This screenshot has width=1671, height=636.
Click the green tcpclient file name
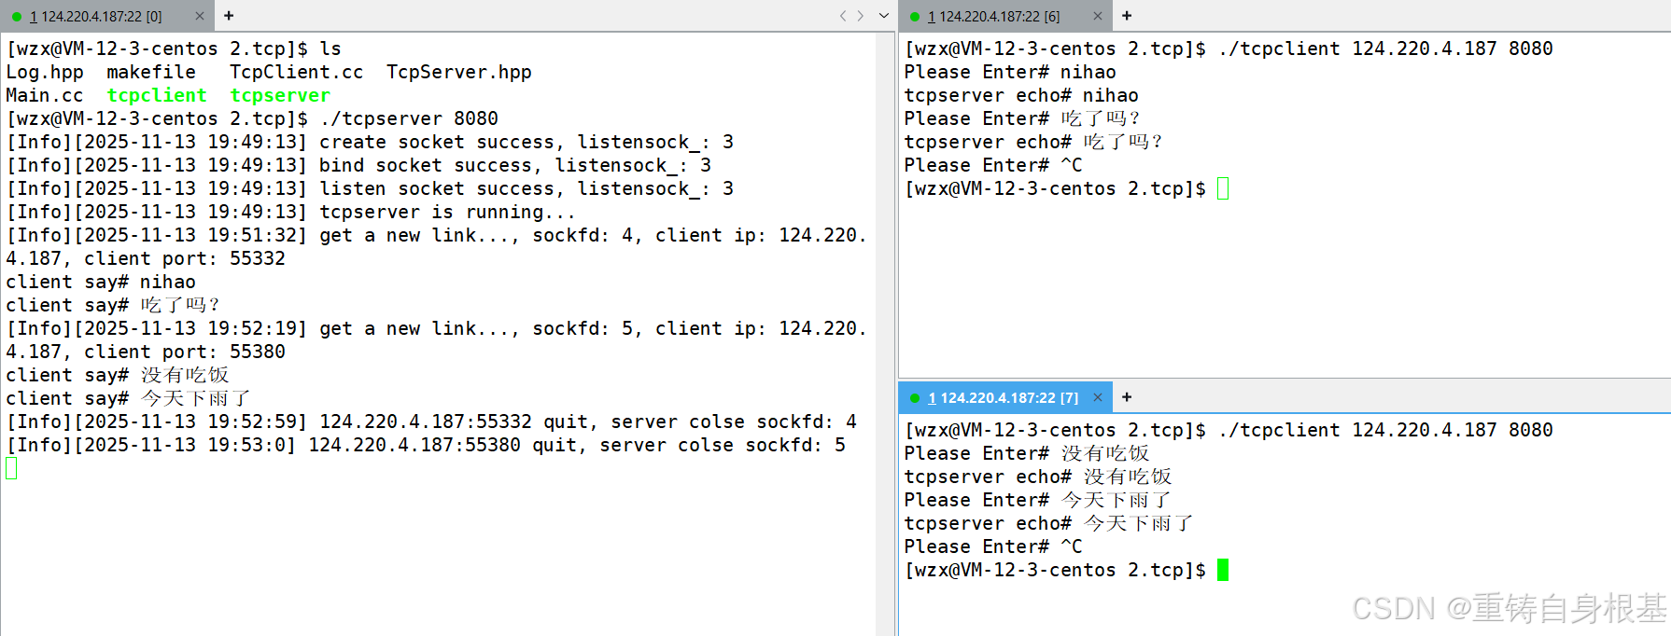[x=157, y=95]
